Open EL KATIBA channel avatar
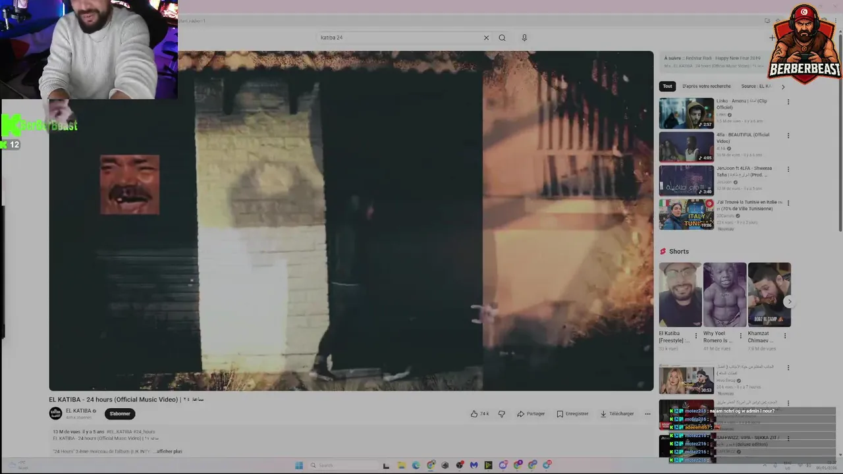The height and width of the screenshot is (474, 843). click(55, 413)
